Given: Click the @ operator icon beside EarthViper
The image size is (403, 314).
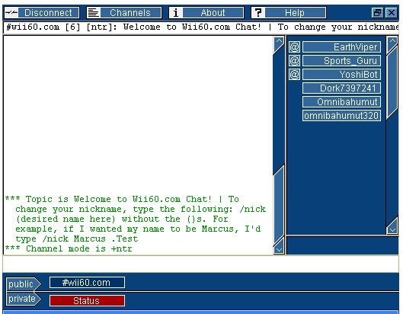Looking at the screenshot, I should (x=295, y=47).
